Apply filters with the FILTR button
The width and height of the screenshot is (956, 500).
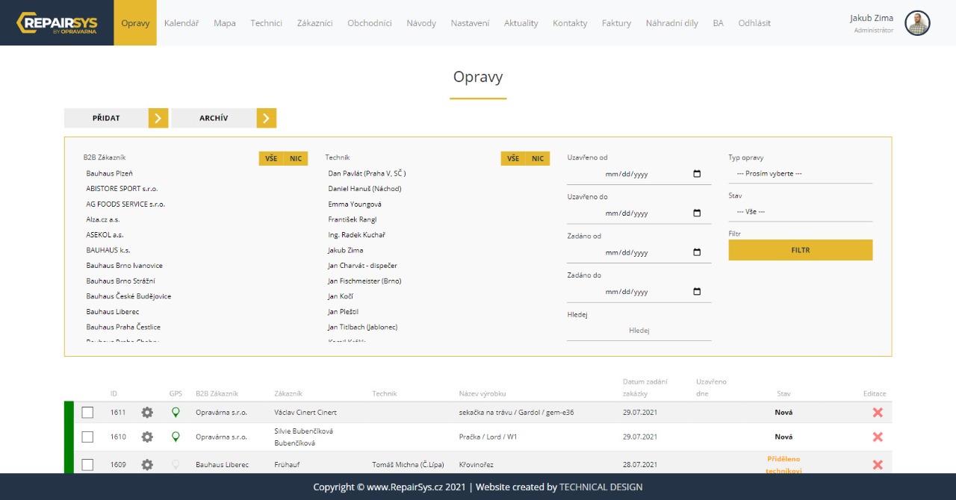pyautogui.click(x=801, y=250)
